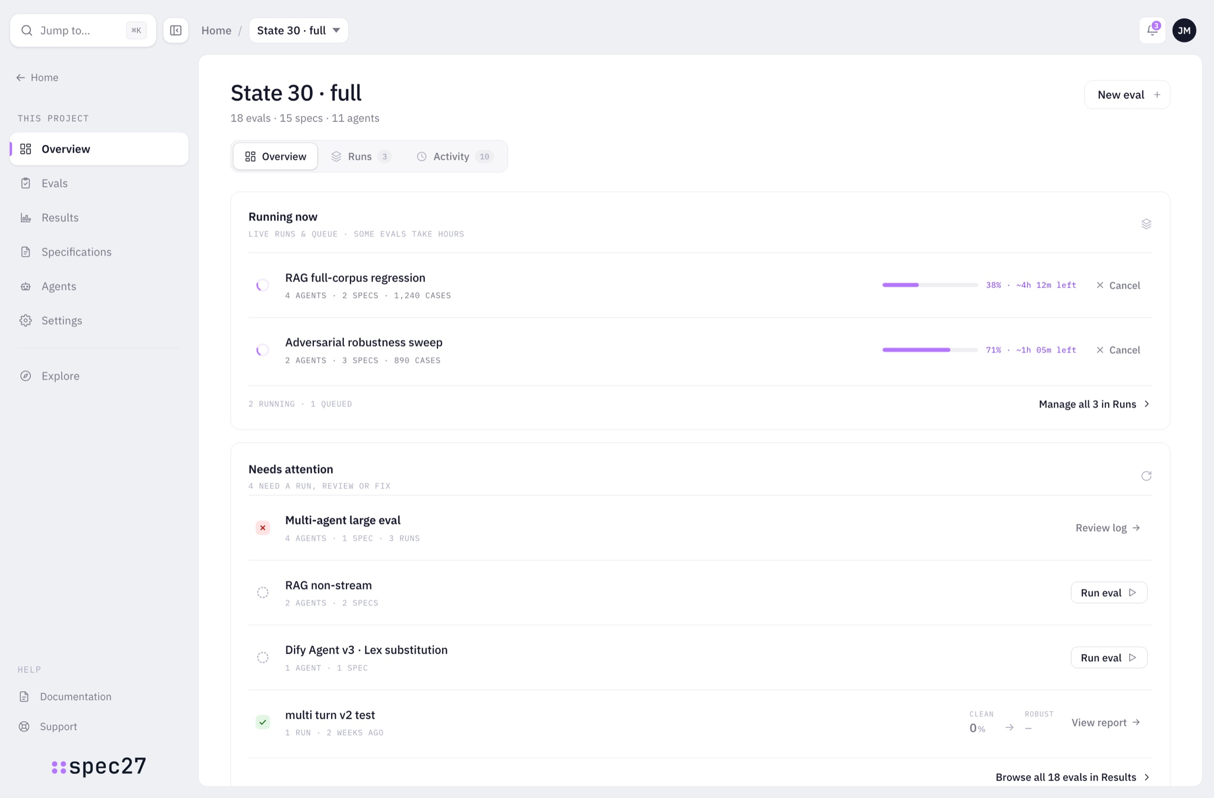Screen dimensions: 1214x798
Task: Click the spinner icon for RAG full-corpus regression
Action: click(263, 285)
